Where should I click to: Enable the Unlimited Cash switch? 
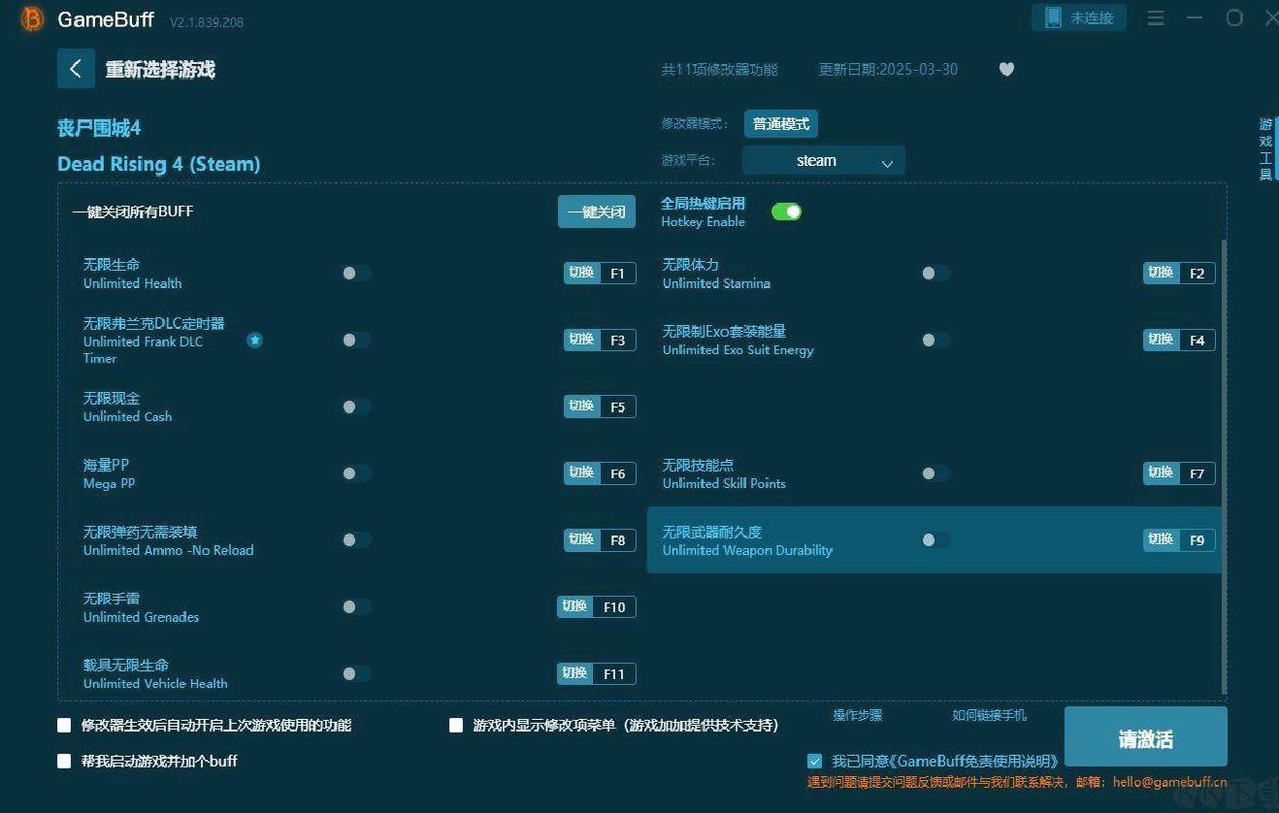click(356, 406)
